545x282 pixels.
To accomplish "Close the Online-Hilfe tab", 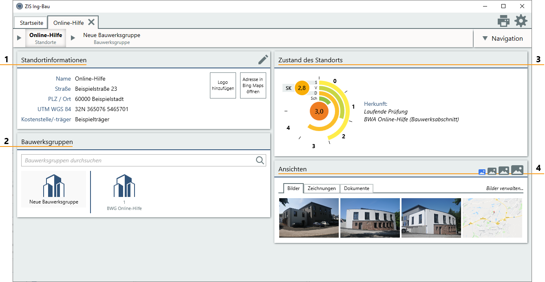I will (92, 22).
